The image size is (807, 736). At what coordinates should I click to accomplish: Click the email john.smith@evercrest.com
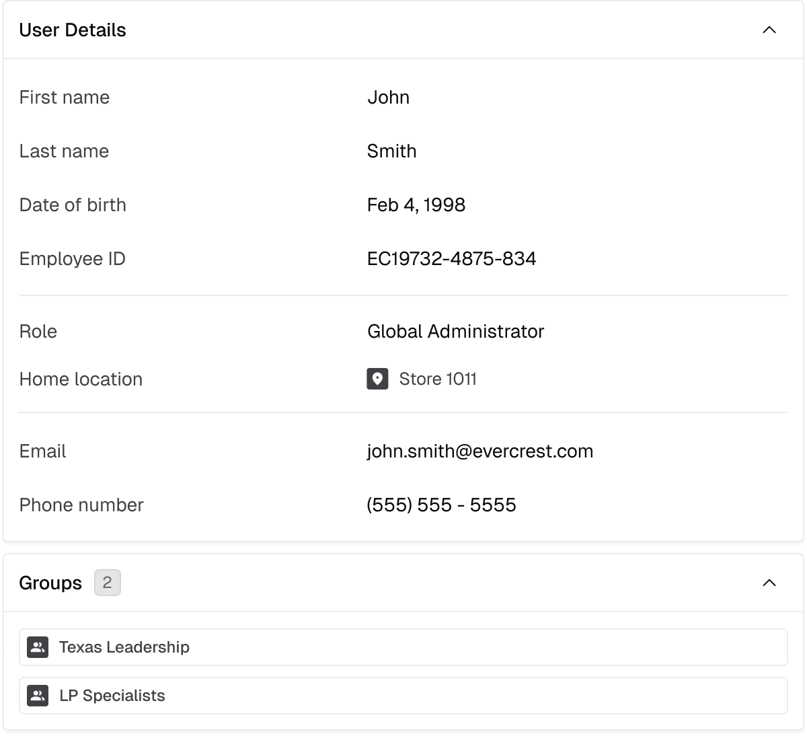480,451
